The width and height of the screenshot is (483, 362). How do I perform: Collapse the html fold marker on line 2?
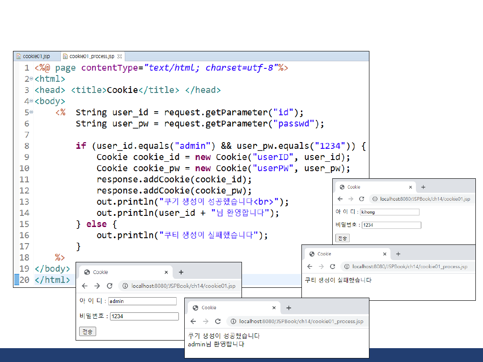coord(31,79)
